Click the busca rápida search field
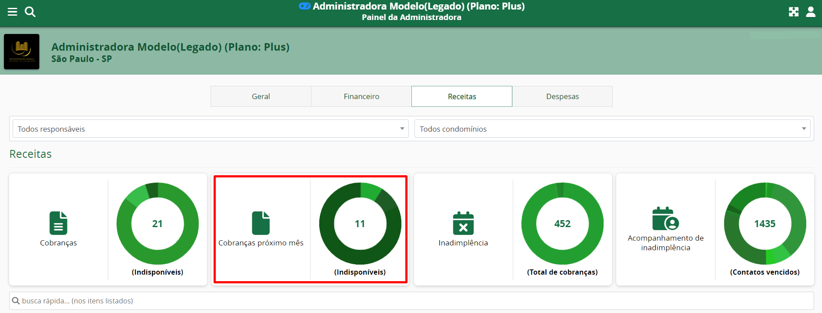Screen dimensions: 822x313 point(411,301)
